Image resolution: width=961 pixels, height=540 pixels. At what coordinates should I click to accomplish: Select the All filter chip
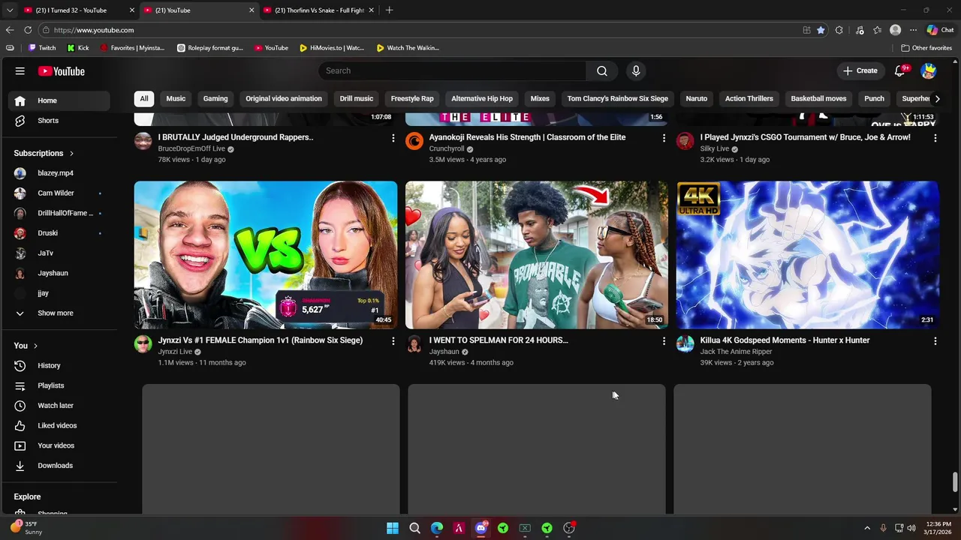click(144, 98)
